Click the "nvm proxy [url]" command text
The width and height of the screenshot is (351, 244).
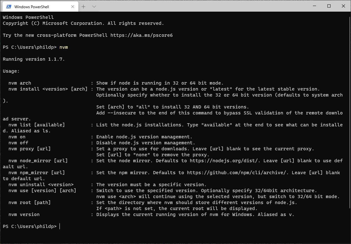(30, 149)
